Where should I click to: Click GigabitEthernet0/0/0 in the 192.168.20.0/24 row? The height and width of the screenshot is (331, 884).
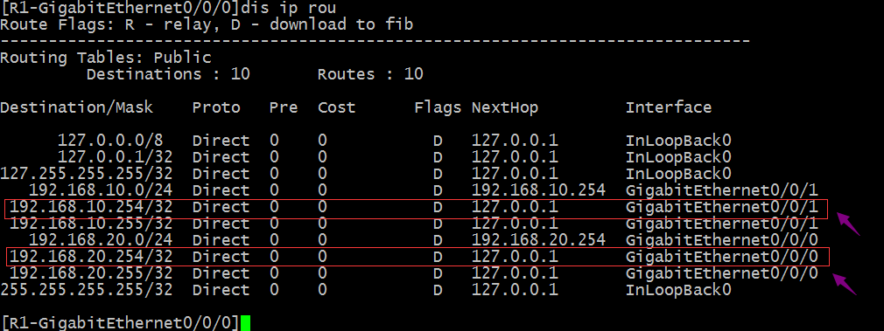point(721,240)
